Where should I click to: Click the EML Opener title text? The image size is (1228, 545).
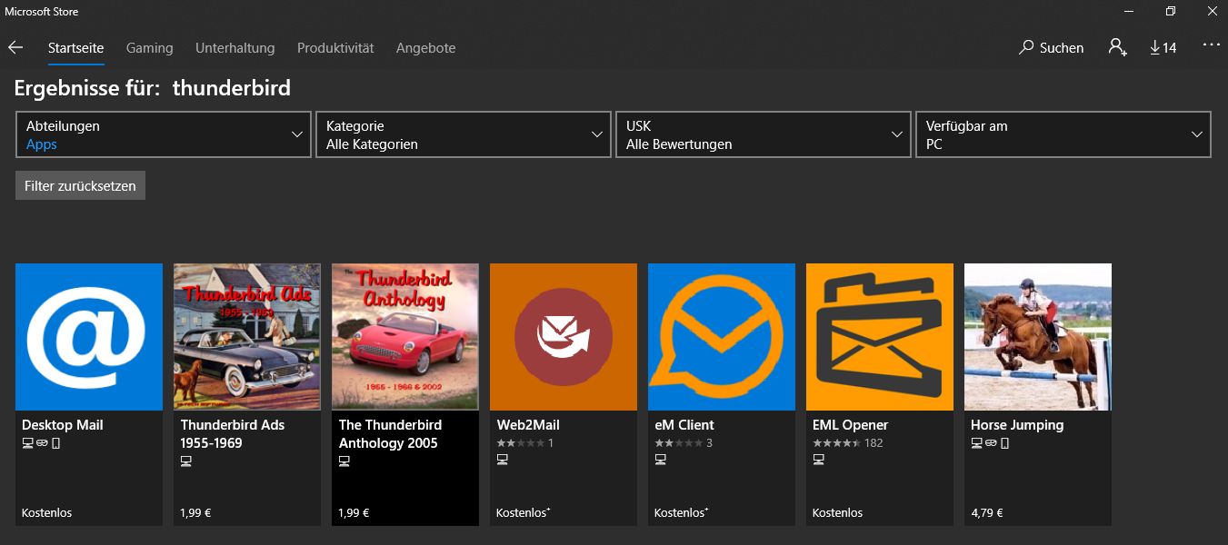pos(851,425)
